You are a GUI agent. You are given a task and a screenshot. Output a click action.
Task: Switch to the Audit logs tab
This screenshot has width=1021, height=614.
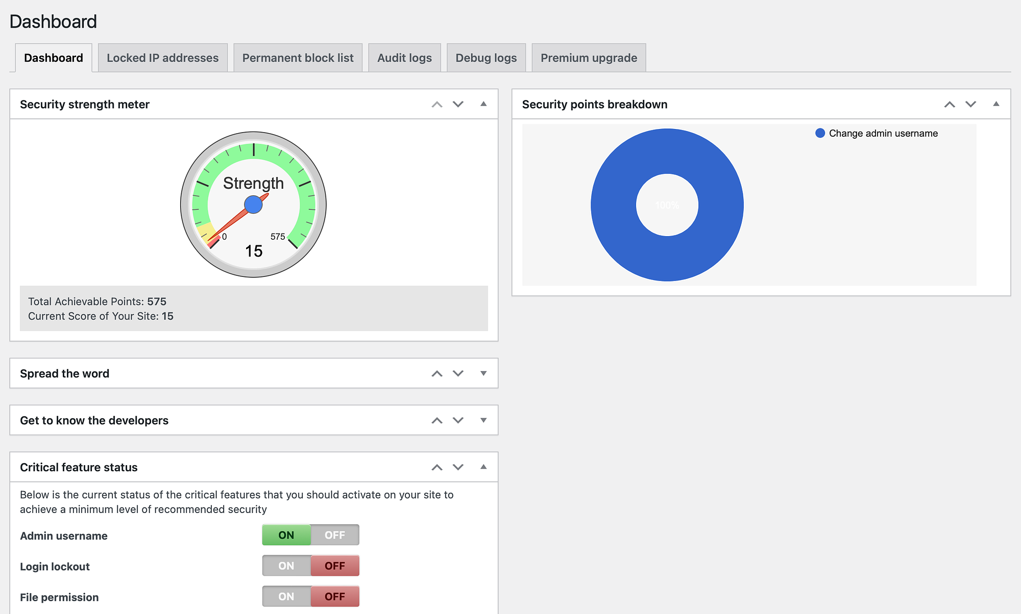point(403,57)
